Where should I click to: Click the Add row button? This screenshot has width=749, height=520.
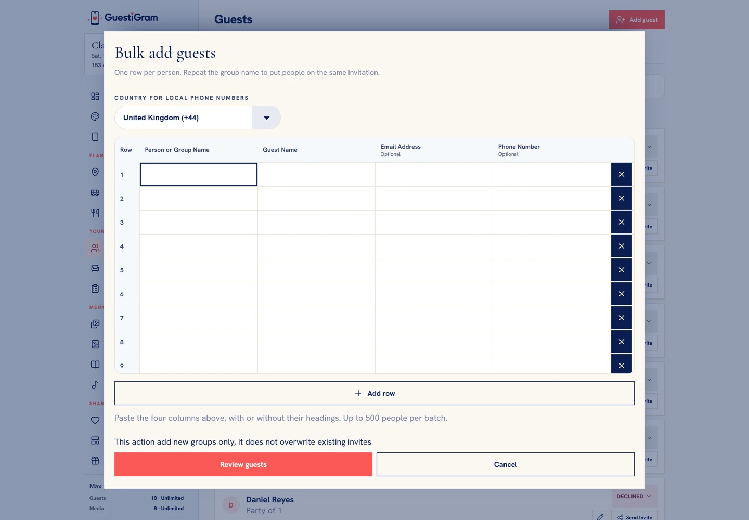pyautogui.click(x=374, y=393)
